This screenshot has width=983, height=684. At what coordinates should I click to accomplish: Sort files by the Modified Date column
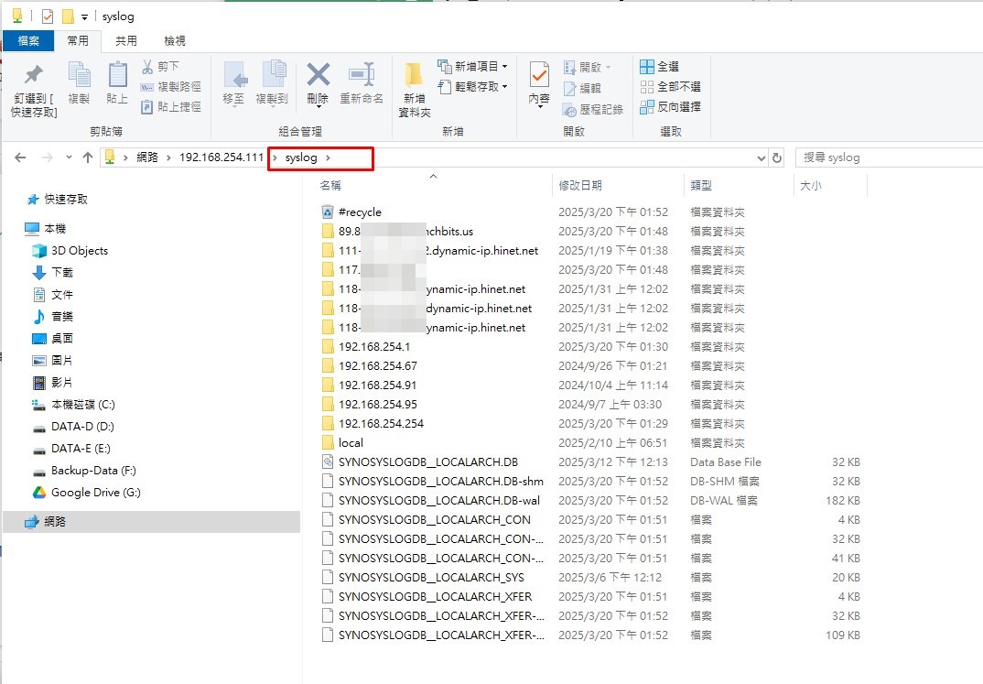[580, 186]
